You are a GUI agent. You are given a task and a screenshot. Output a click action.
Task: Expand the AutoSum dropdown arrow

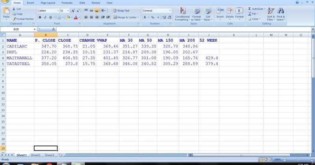[x=265, y=9]
